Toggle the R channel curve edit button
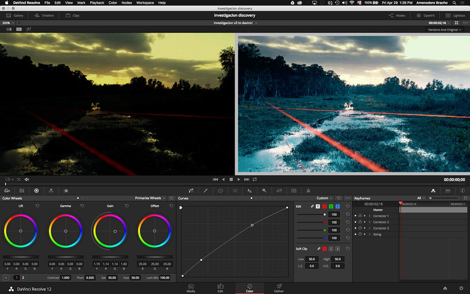Image resolution: width=470 pixels, height=294 pixels. (x=324, y=206)
